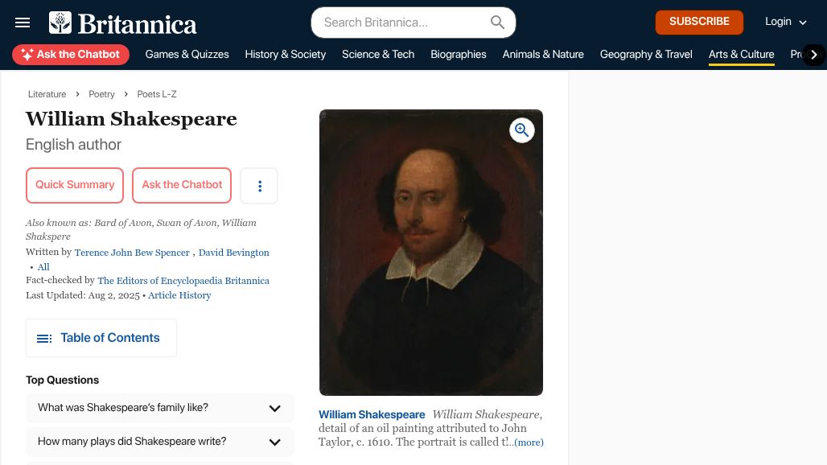Screen dimensions: 827x465
Task: Open the Arts & Culture menu
Action: (741, 54)
